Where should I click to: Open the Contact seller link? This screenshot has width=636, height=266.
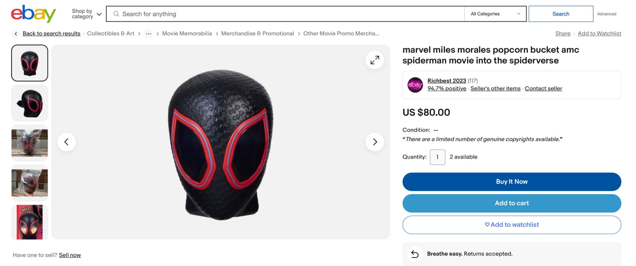(543, 88)
